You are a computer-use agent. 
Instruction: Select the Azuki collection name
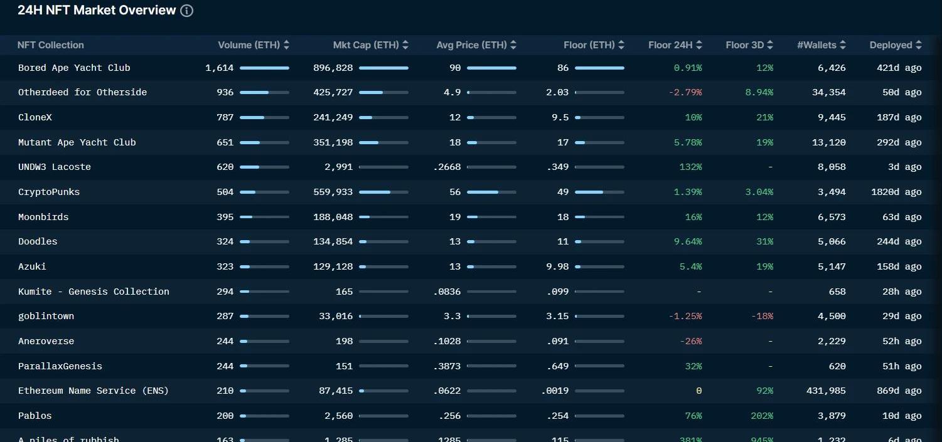click(32, 266)
